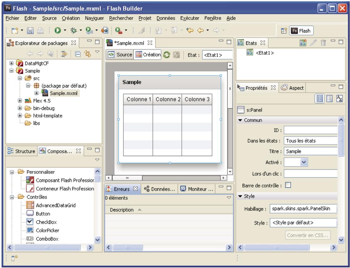The width and height of the screenshot is (350, 268).
Task: Click the Save toolbar icon
Action: (30, 30)
